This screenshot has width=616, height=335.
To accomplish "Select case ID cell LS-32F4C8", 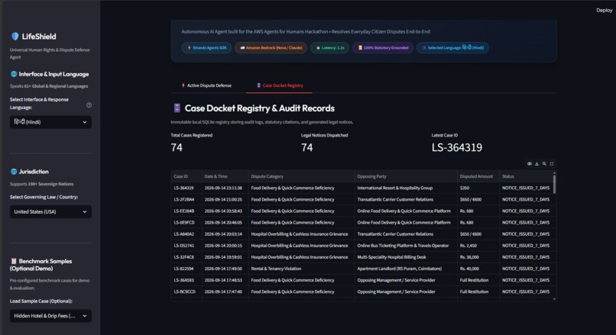I will pos(186,257).
